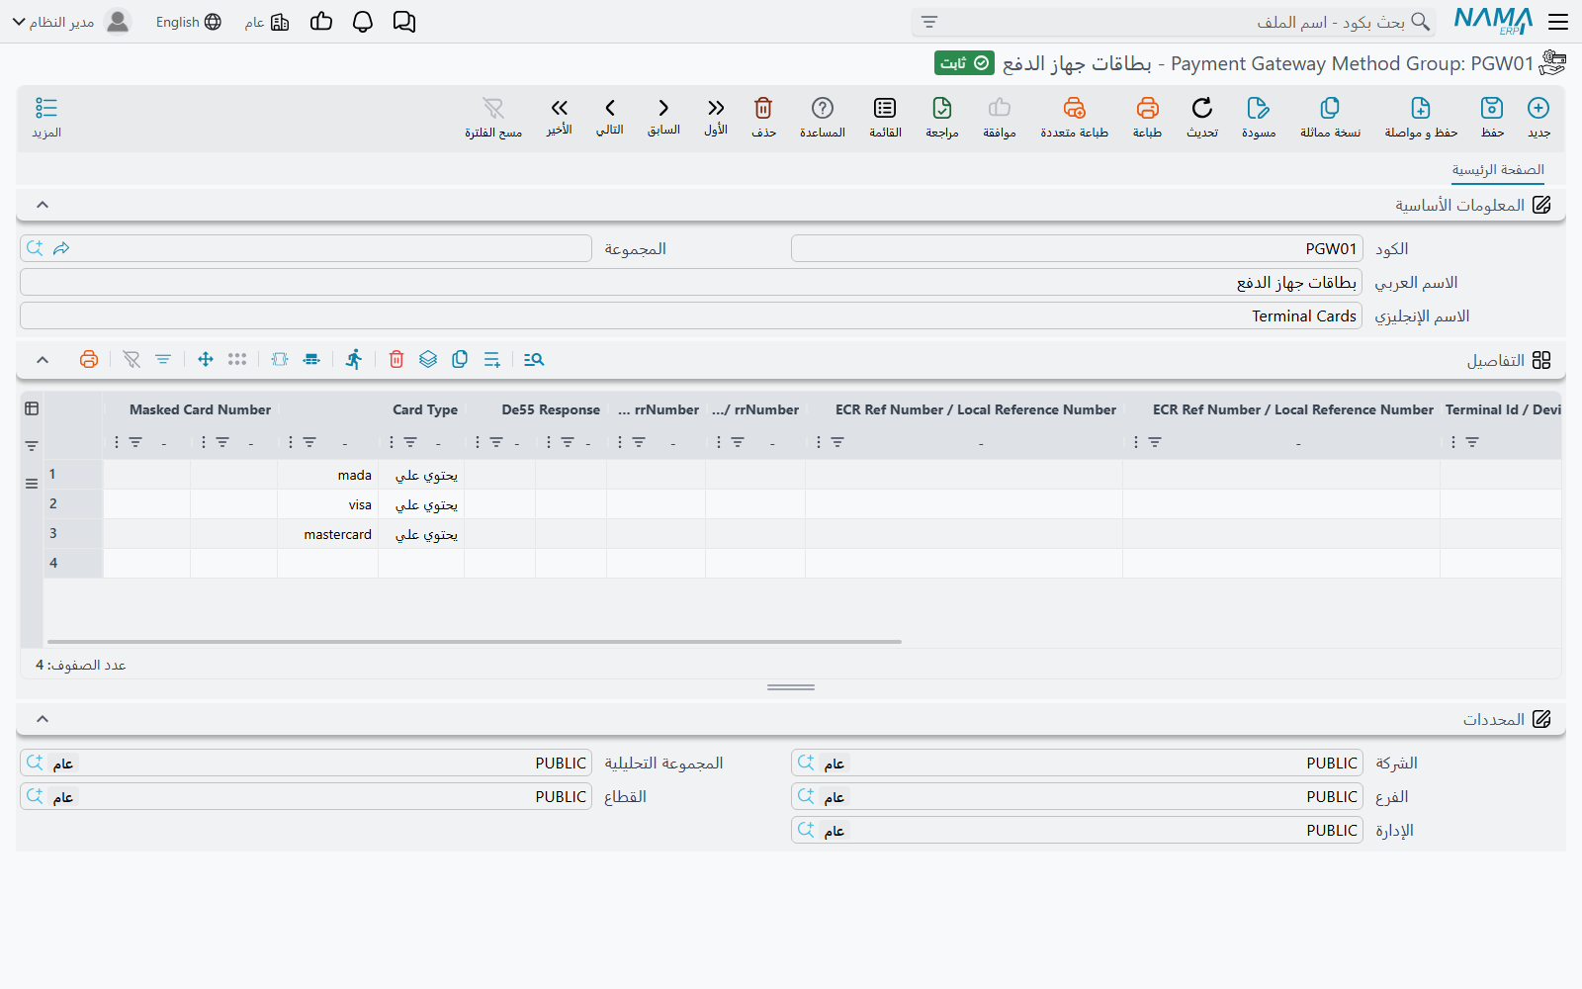Click the details grid horizontal scrollbar
Viewport: 1582px width, 989px height.
[x=475, y=642]
